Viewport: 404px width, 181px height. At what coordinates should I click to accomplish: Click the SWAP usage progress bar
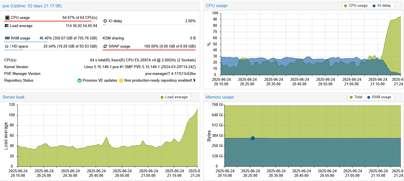(x=149, y=50)
